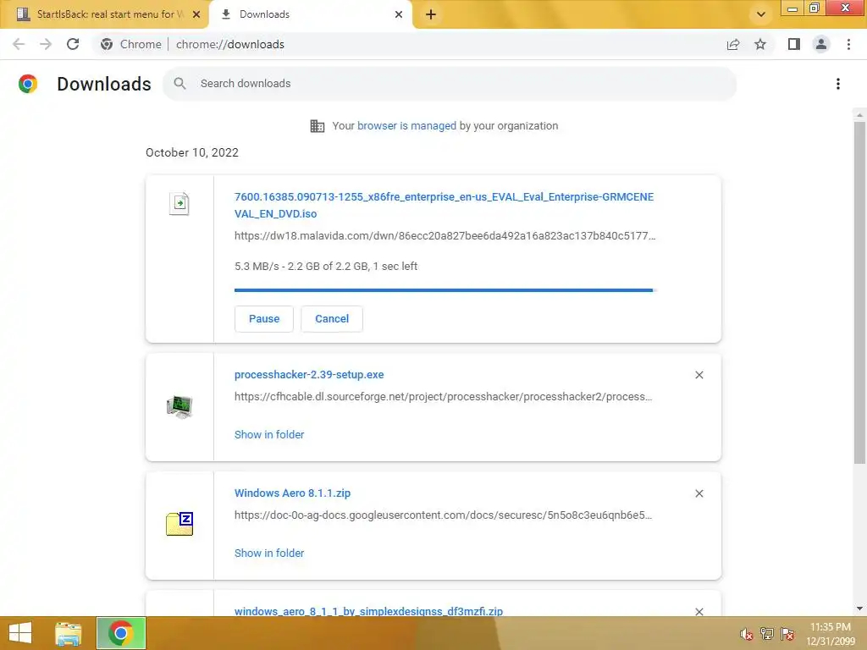Click the Windows Aero zip file icon

click(179, 525)
